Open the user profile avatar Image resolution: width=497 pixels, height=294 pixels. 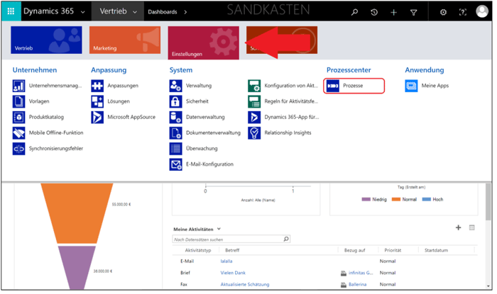(482, 11)
